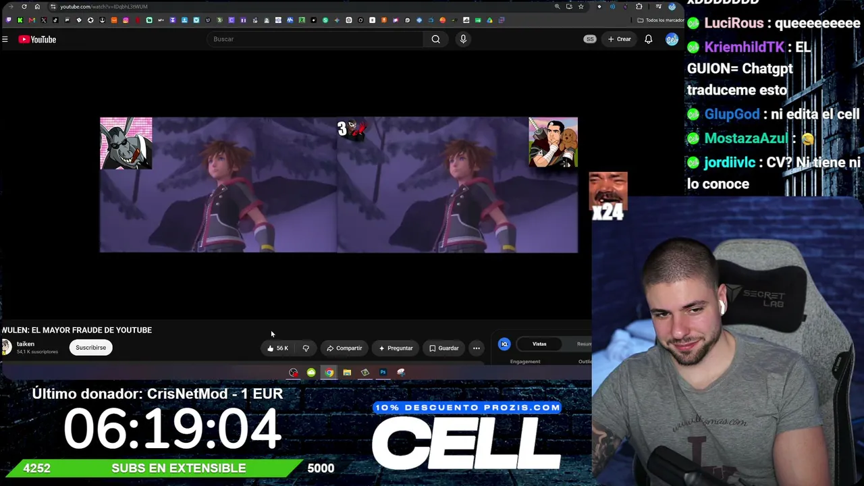Open the zoom magnifier in address bar

tap(557, 7)
